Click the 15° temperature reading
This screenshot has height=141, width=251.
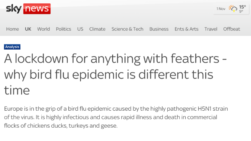pyautogui.click(x=242, y=7)
